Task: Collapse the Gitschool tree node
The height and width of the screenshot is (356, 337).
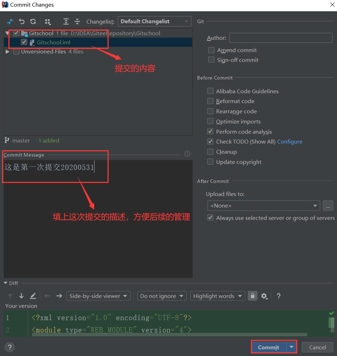Action: point(7,33)
